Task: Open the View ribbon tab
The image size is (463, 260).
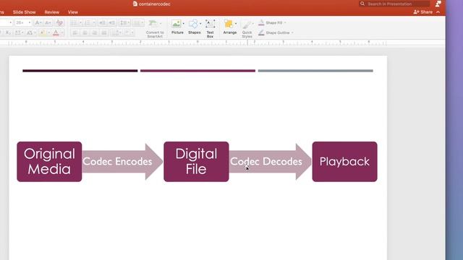Action: [x=72, y=12]
